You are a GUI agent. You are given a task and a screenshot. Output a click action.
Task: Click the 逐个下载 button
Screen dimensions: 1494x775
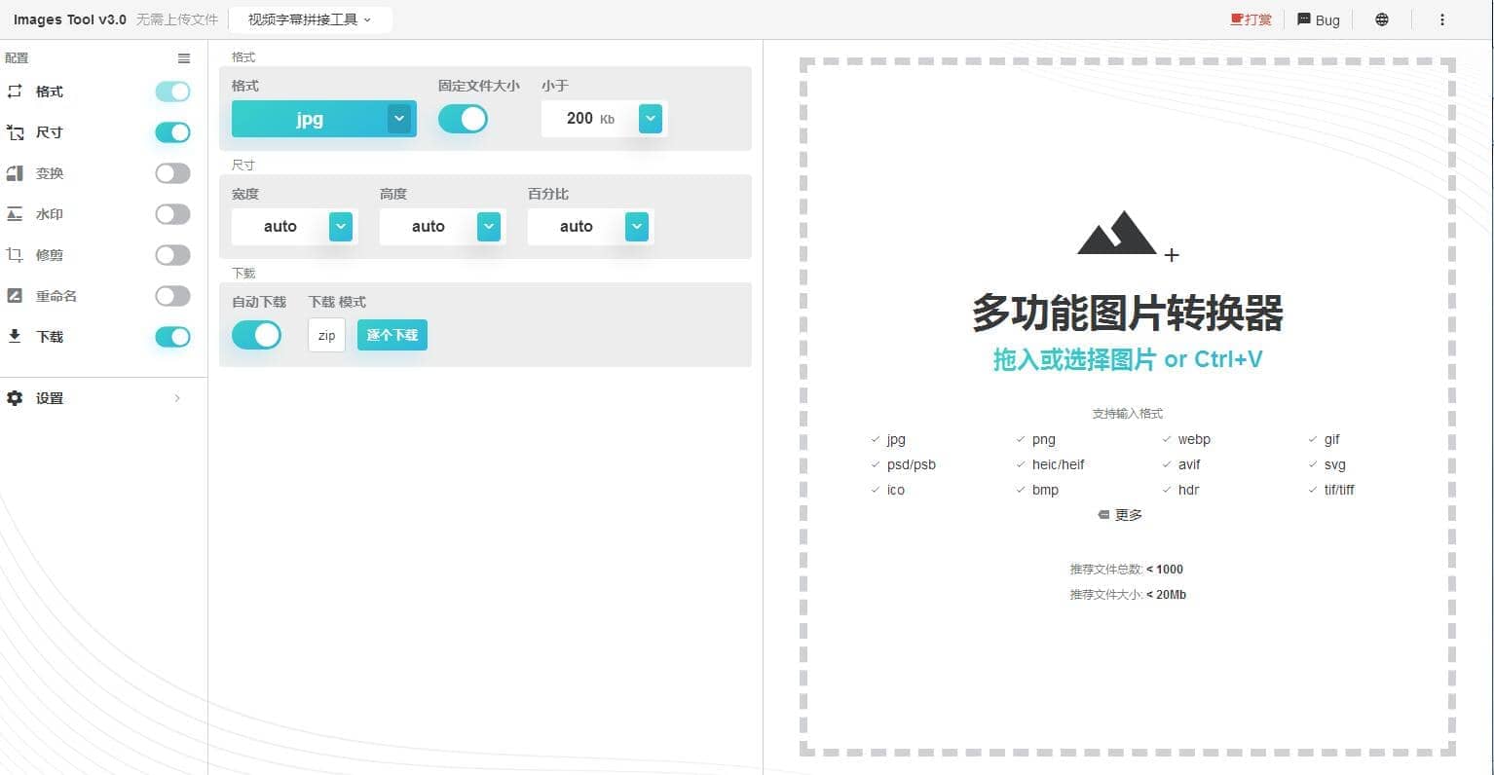[392, 335]
